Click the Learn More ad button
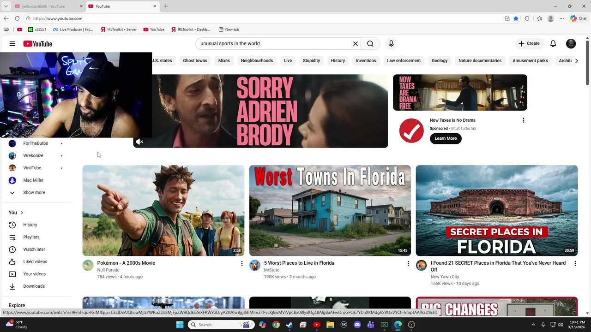The image size is (591, 332). point(446,138)
